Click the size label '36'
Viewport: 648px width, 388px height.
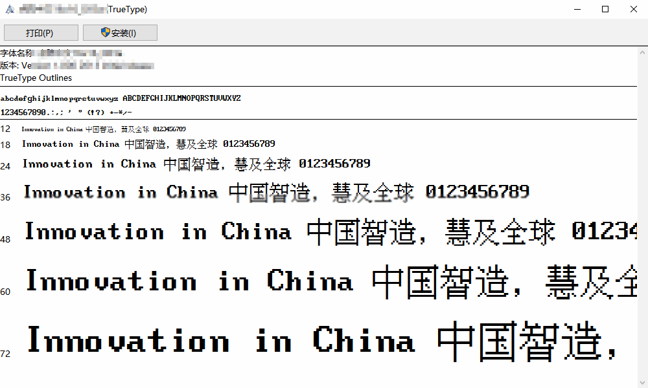tap(5, 197)
